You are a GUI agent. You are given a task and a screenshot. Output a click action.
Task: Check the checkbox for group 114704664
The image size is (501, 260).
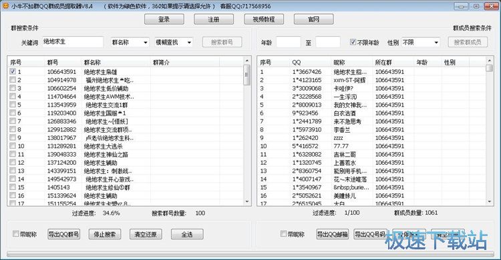(13, 97)
